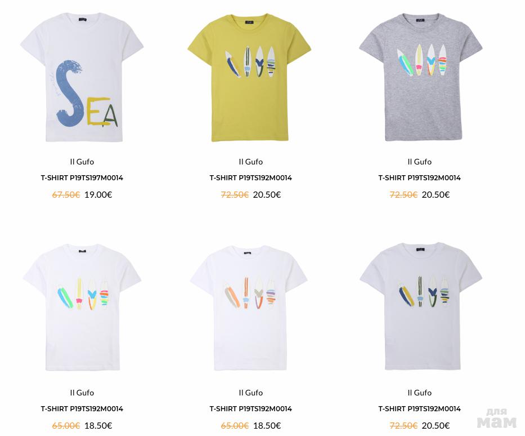Open the yellow surfboard t-shirt image

point(250,77)
